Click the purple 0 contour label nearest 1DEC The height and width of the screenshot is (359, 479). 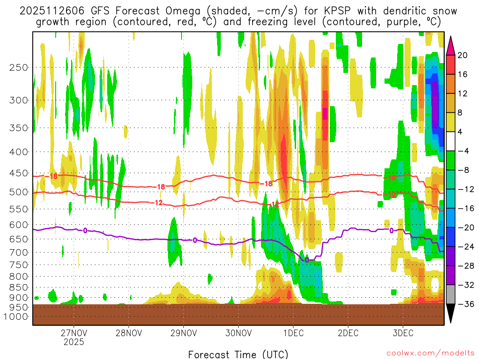[307, 260]
